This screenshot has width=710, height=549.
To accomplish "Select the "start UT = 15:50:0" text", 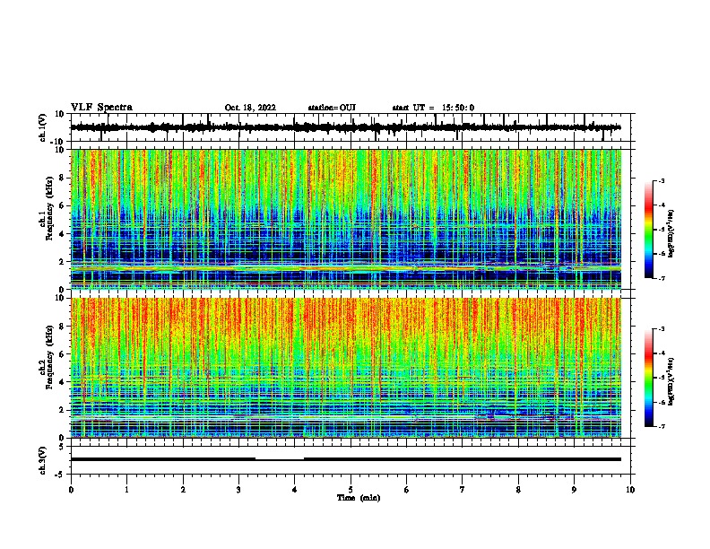I will coord(433,108).
